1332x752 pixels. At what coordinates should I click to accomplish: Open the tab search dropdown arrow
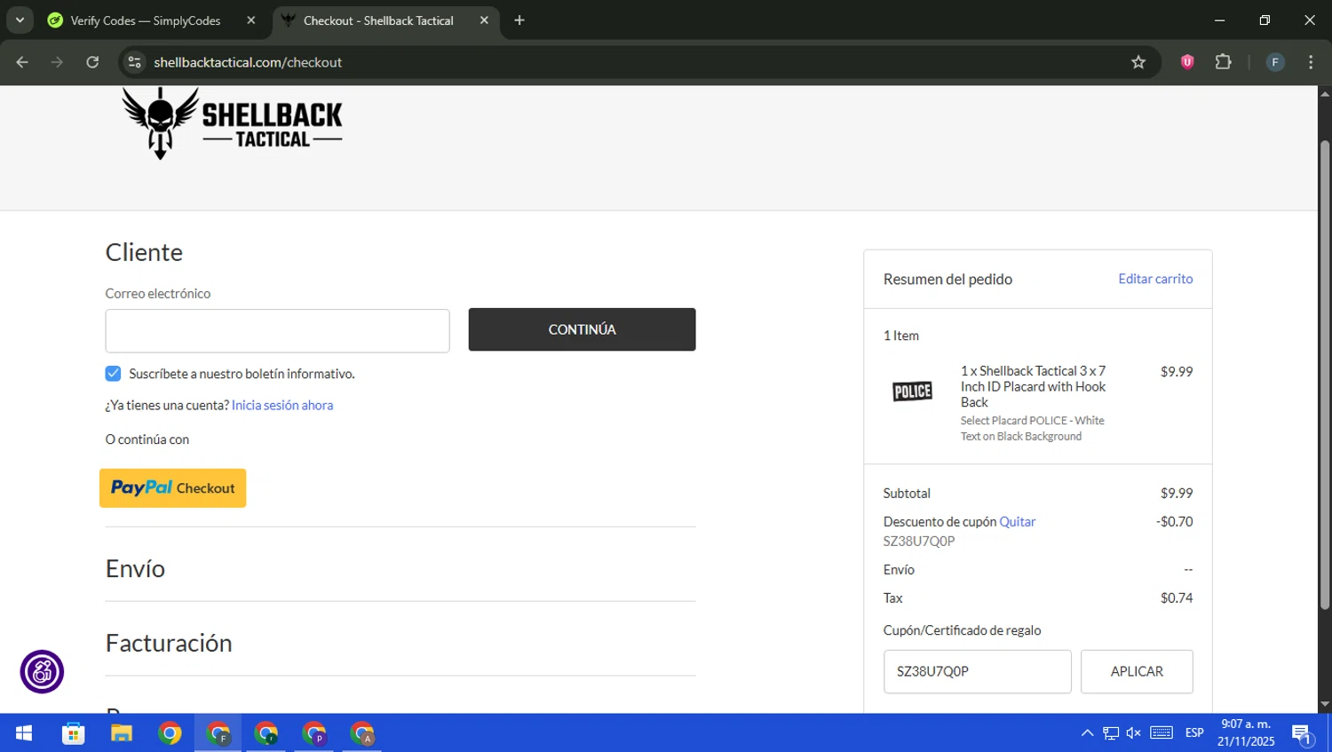[20, 20]
